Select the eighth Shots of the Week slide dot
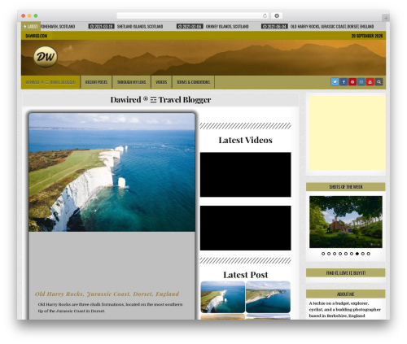 click(x=363, y=254)
